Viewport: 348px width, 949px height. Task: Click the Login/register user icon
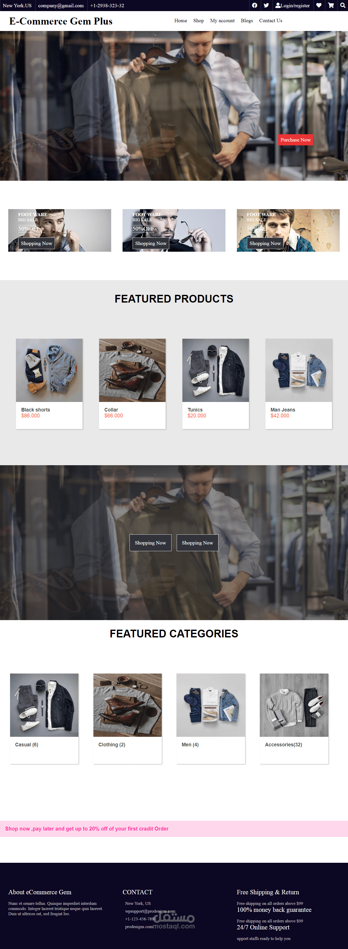(278, 5)
